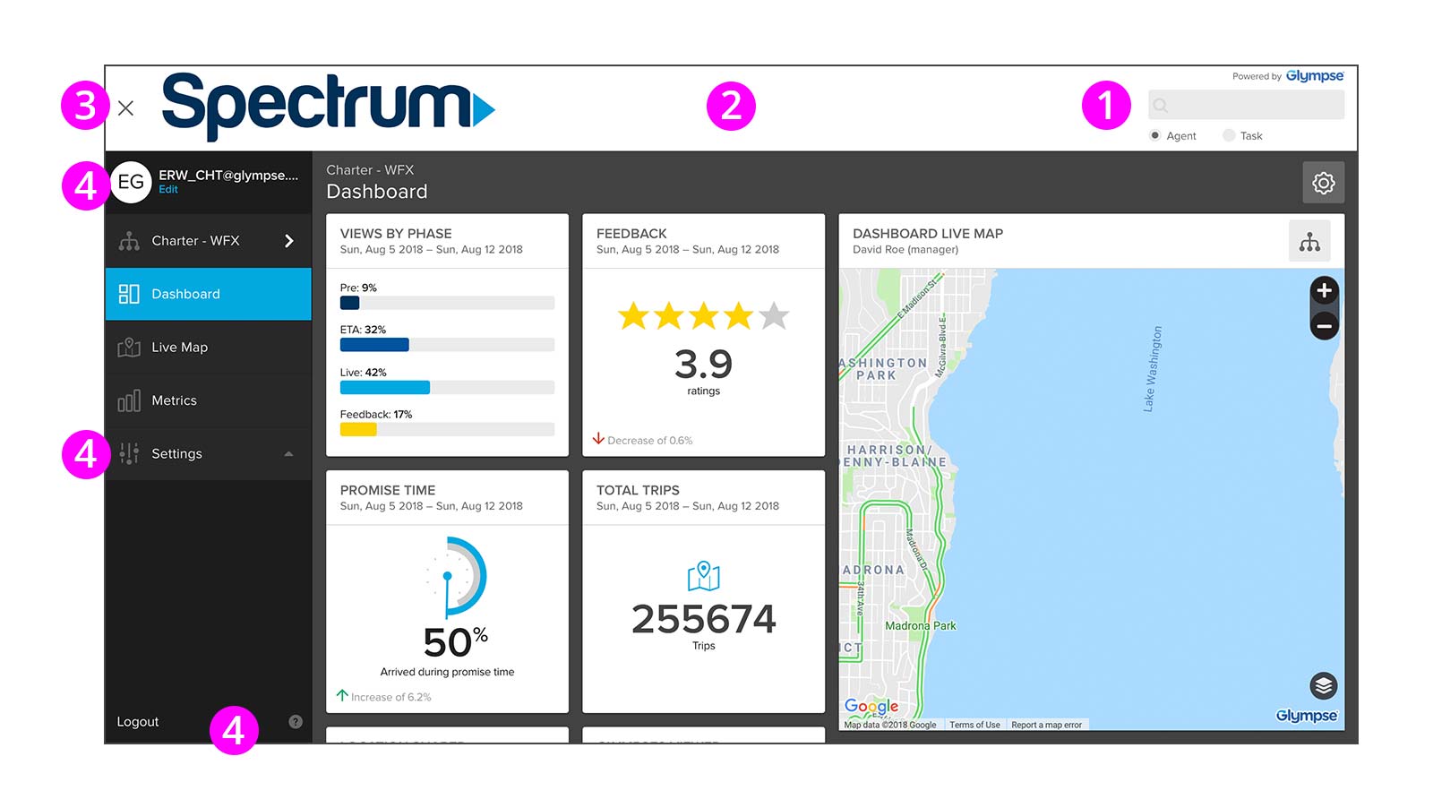Close the sidebar with the X icon
Viewport: 1433px width, 808px height.
point(125,108)
